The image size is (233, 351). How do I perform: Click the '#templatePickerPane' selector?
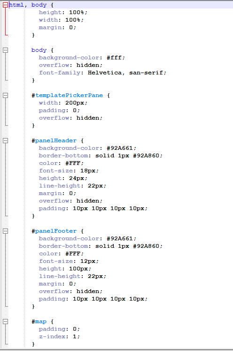[x=67, y=95]
